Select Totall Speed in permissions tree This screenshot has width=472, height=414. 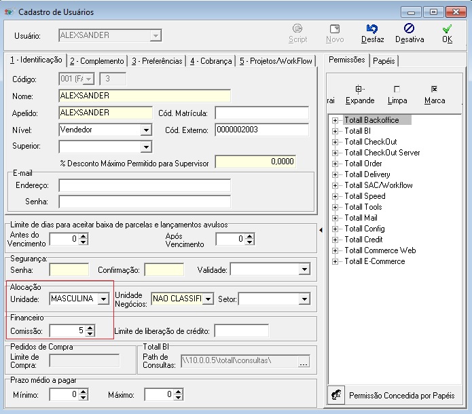point(365,196)
